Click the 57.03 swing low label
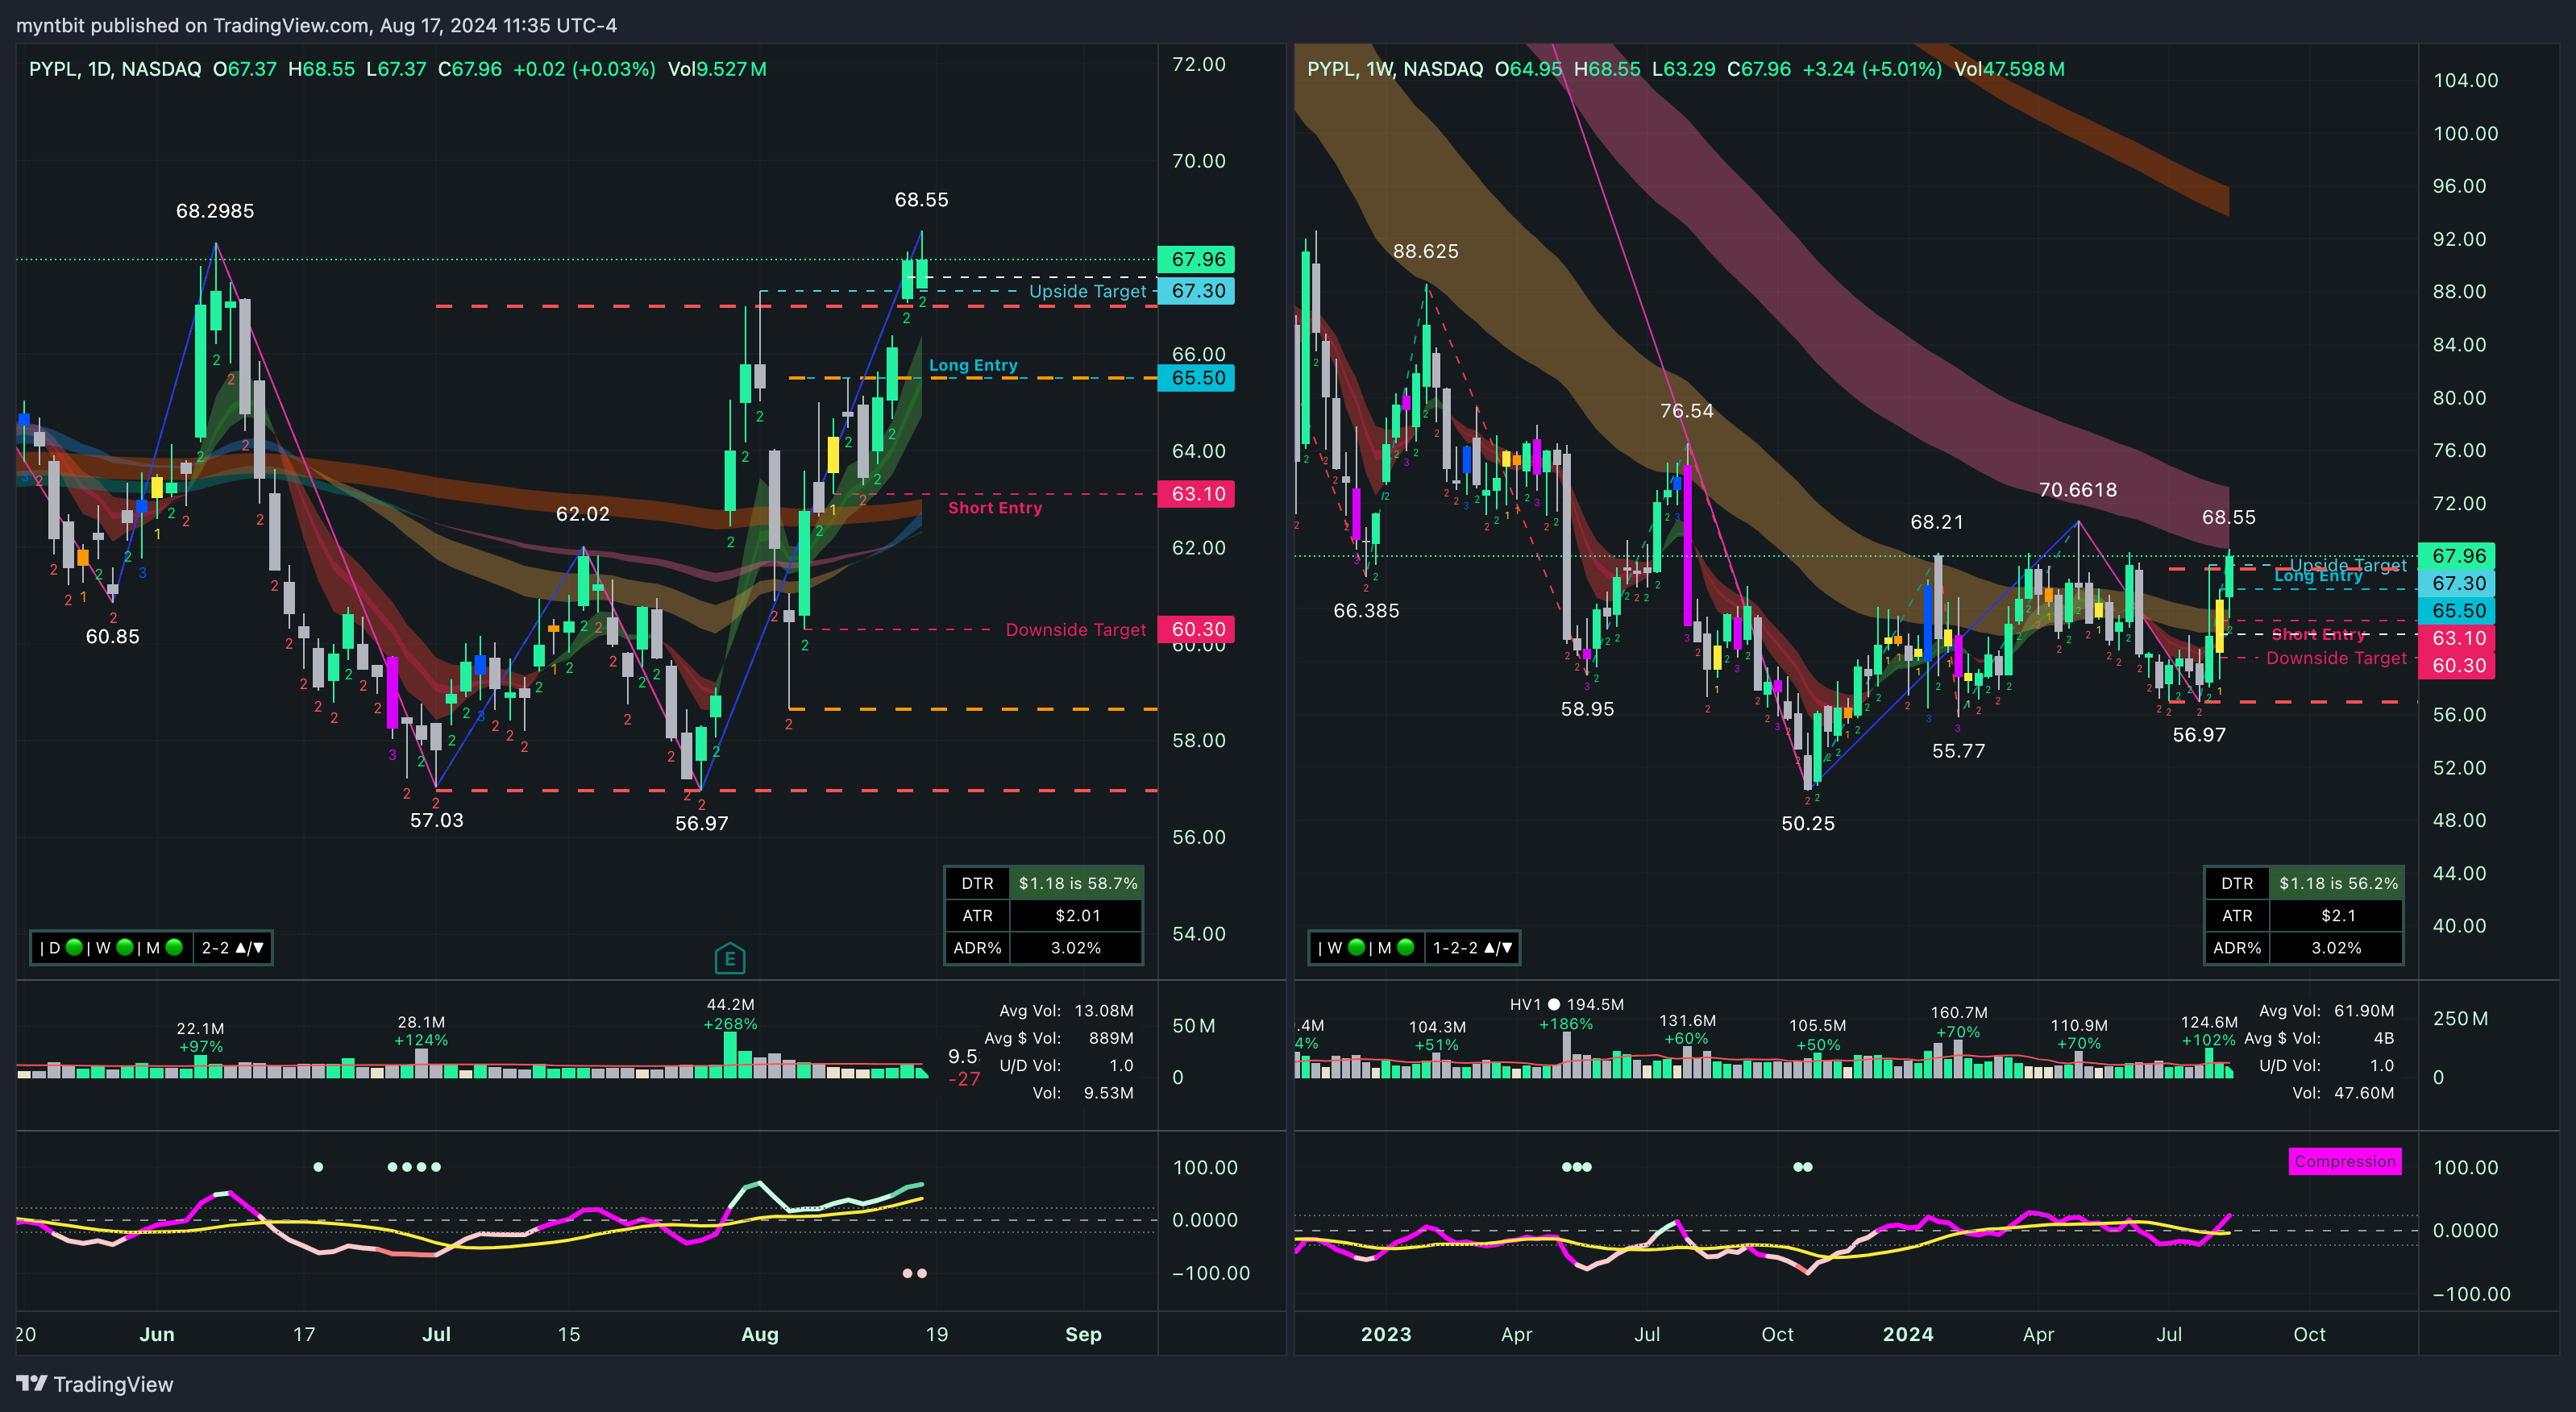Image resolution: width=2576 pixels, height=1412 pixels. (x=437, y=820)
